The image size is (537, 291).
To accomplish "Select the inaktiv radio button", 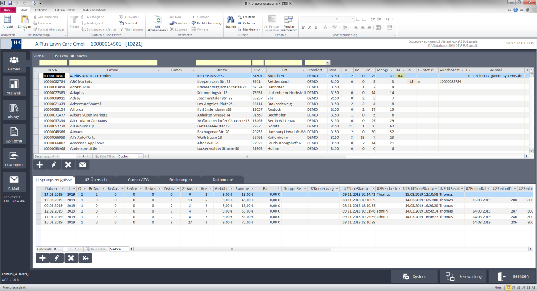I will pos(73,56).
